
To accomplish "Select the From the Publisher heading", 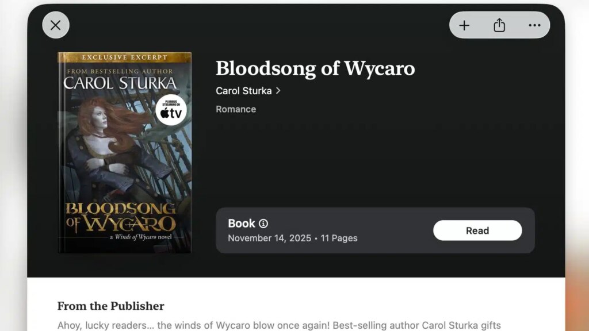I will point(110,306).
